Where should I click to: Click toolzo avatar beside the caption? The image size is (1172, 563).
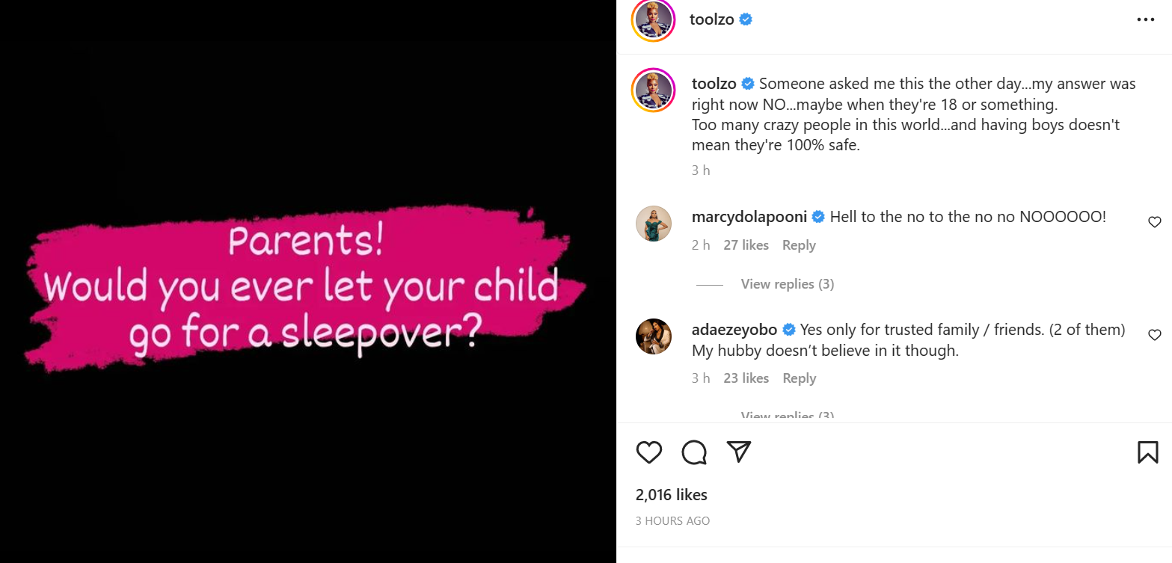click(x=654, y=90)
